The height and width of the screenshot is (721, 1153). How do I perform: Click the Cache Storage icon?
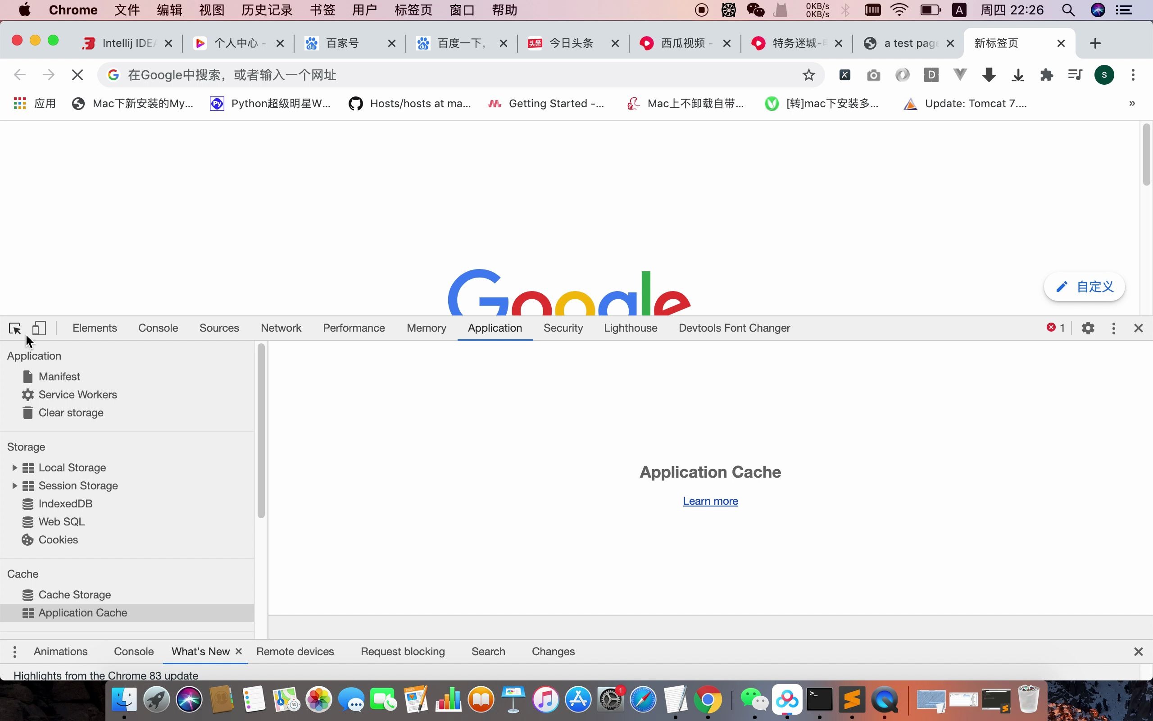28,594
